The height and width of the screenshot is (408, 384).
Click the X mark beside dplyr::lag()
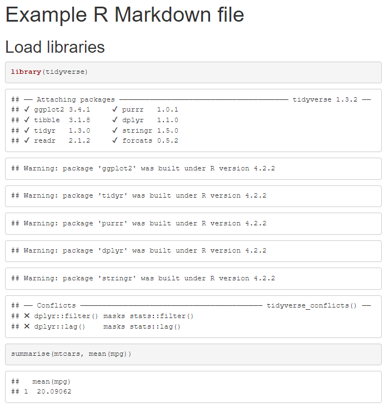pos(27,327)
